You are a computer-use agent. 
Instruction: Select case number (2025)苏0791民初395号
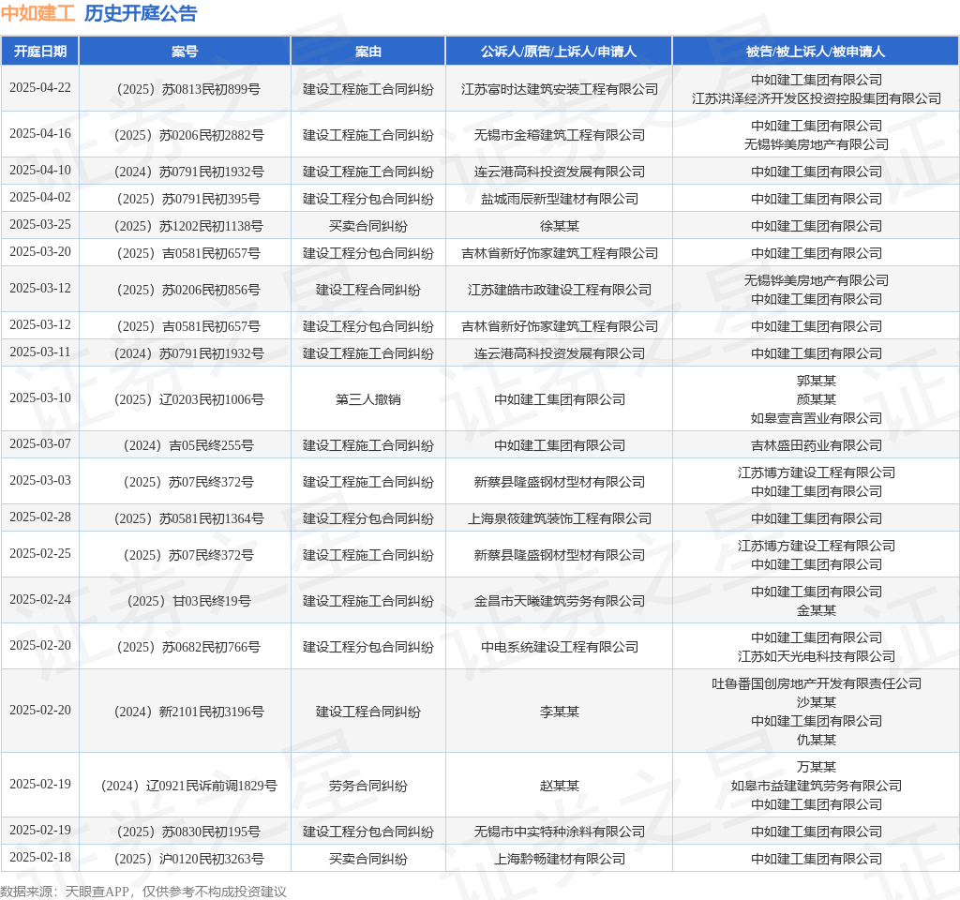pyautogui.click(x=188, y=199)
